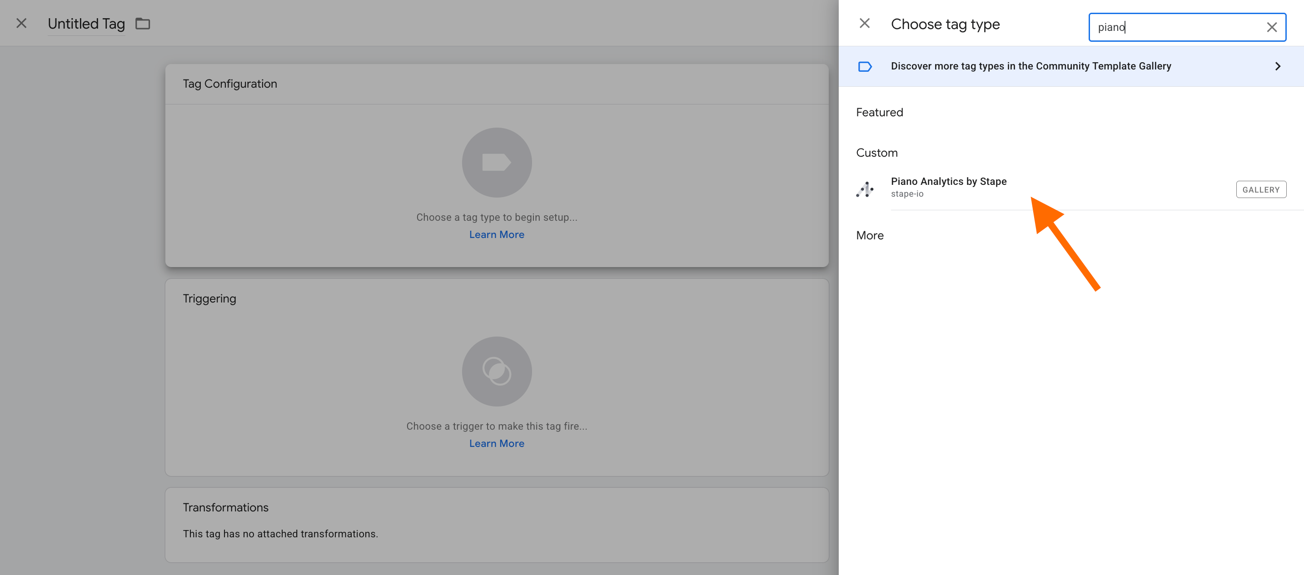Rename the Untitled Tag title
This screenshot has height=575, width=1304.
click(x=86, y=23)
